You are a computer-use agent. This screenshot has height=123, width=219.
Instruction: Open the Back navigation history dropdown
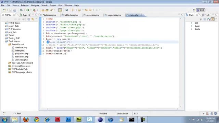click(x=93, y=10)
